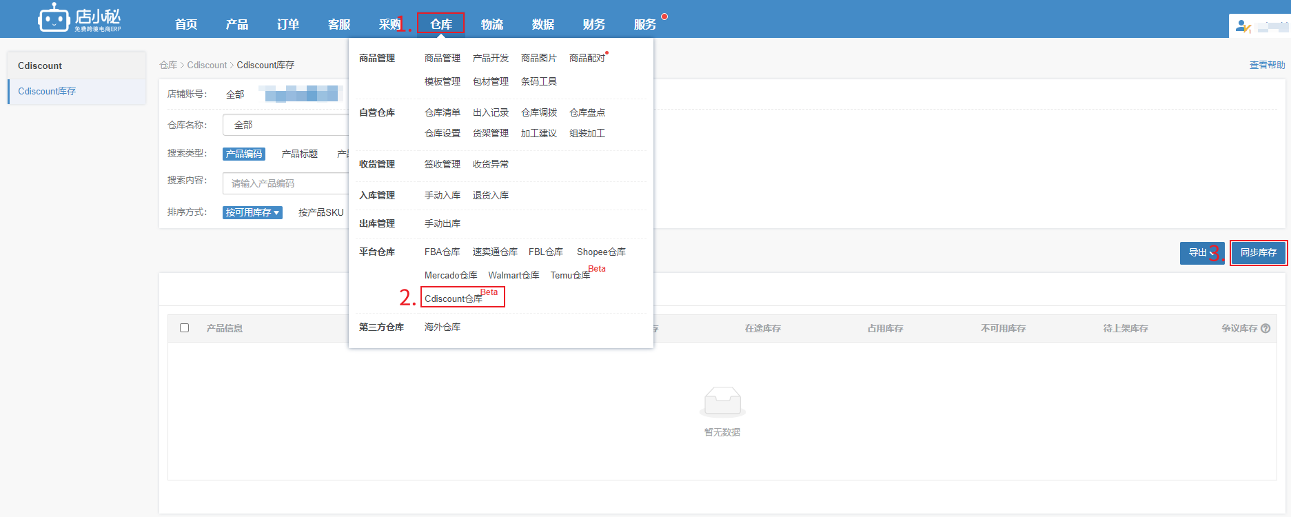Open 出入记录 menu entry
The image size is (1291, 517).
pos(491,112)
